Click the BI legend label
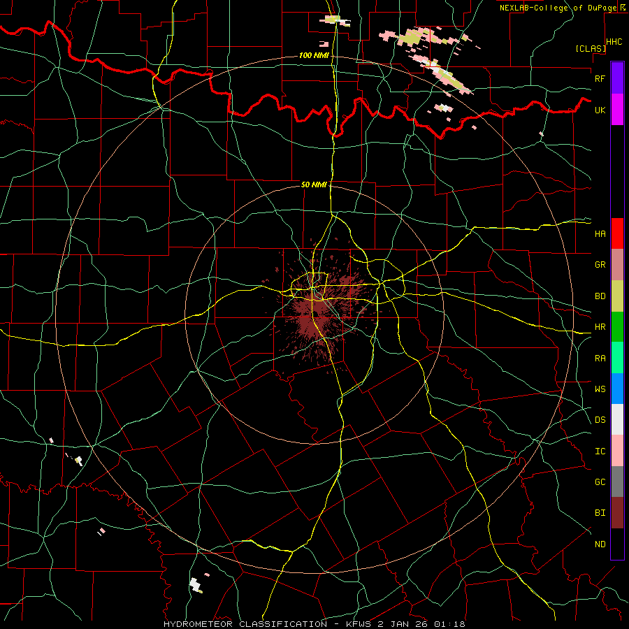 600,513
